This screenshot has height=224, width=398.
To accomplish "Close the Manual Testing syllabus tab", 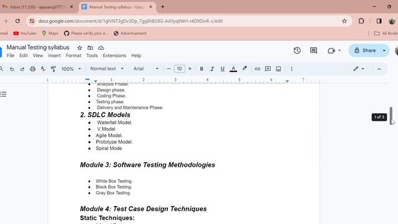I will [x=150, y=7].
